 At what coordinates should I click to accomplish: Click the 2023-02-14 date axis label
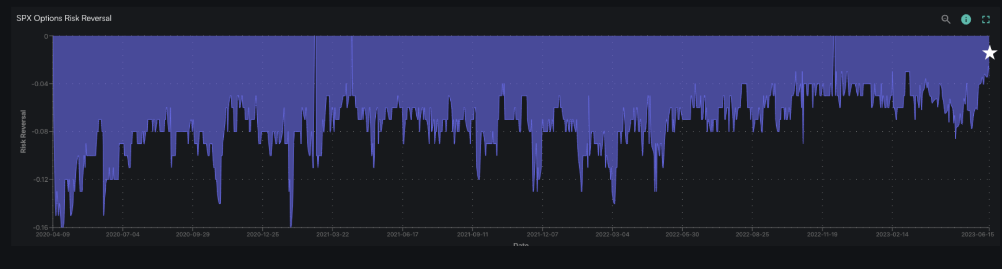tap(892, 234)
